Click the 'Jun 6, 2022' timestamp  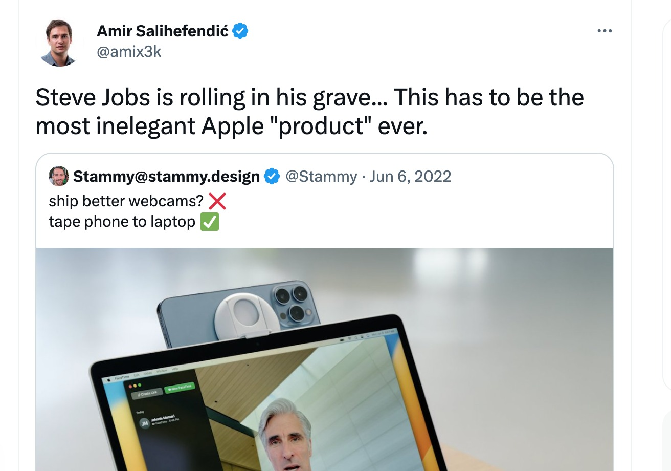[410, 177]
